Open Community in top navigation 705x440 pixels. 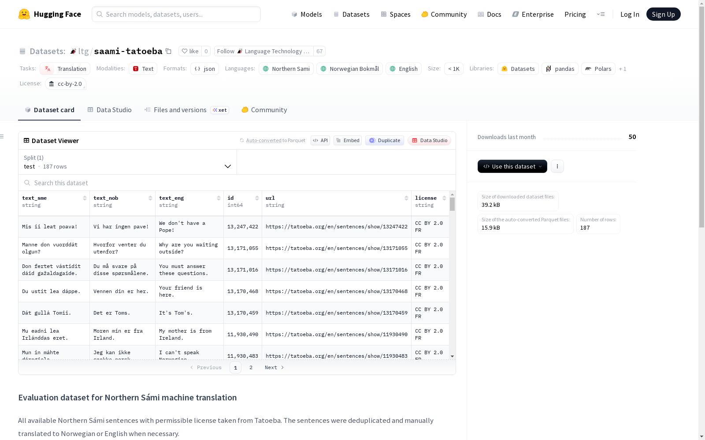tap(444, 14)
